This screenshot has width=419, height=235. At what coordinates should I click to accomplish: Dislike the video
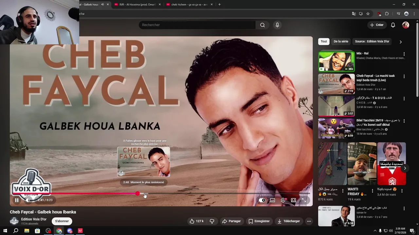(212, 221)
